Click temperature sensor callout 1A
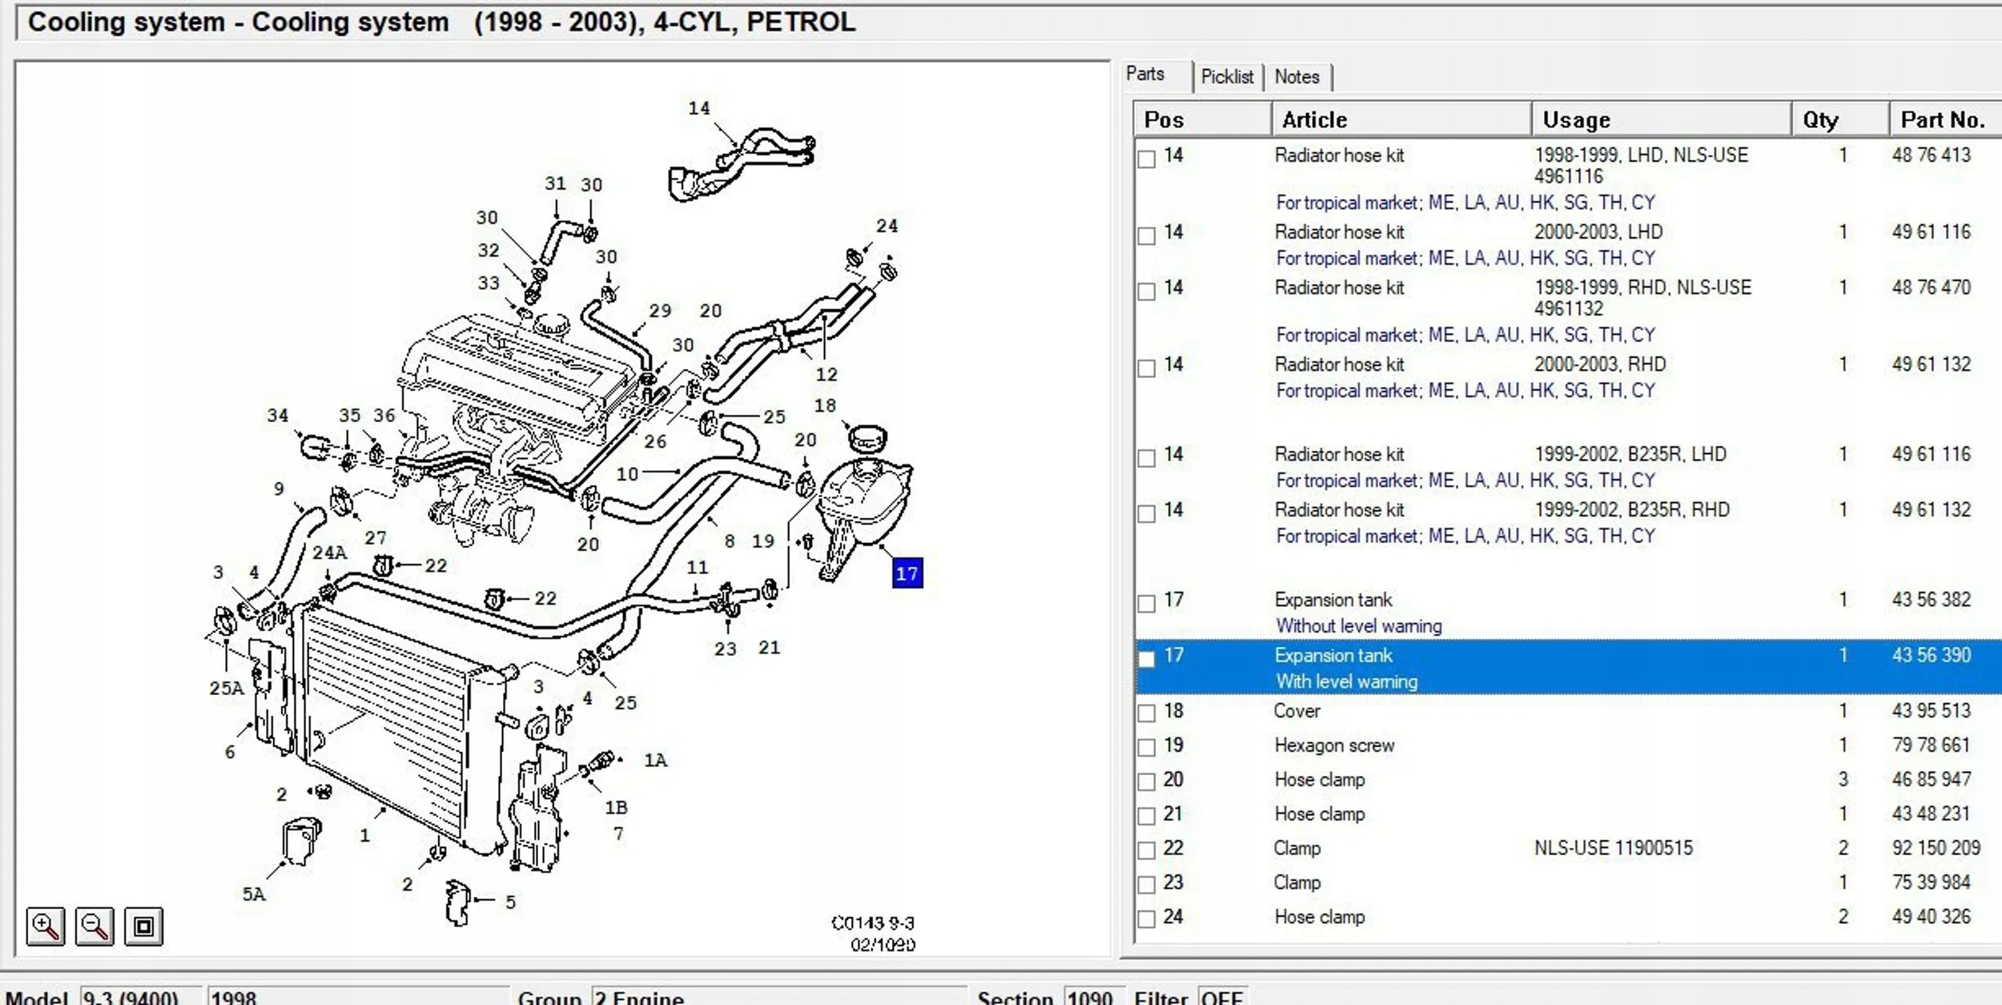This screenshot has width=2002, height=1005. [655, 760]
